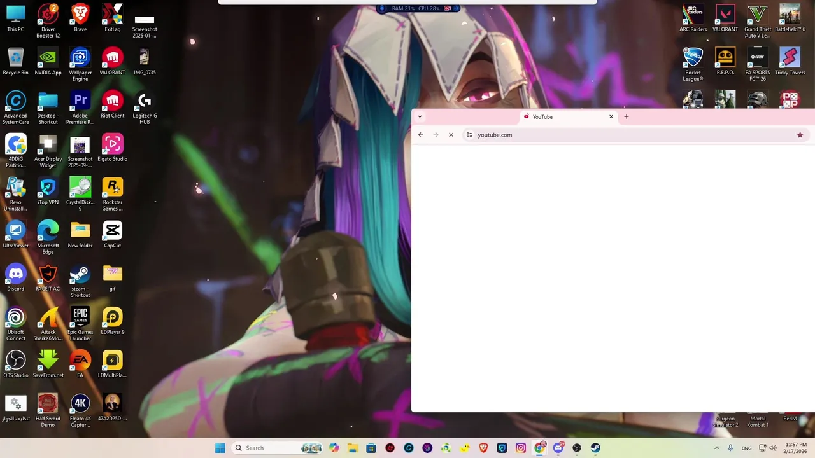Open the browser tab search dropdown arrow

click(x=420, y=116)
